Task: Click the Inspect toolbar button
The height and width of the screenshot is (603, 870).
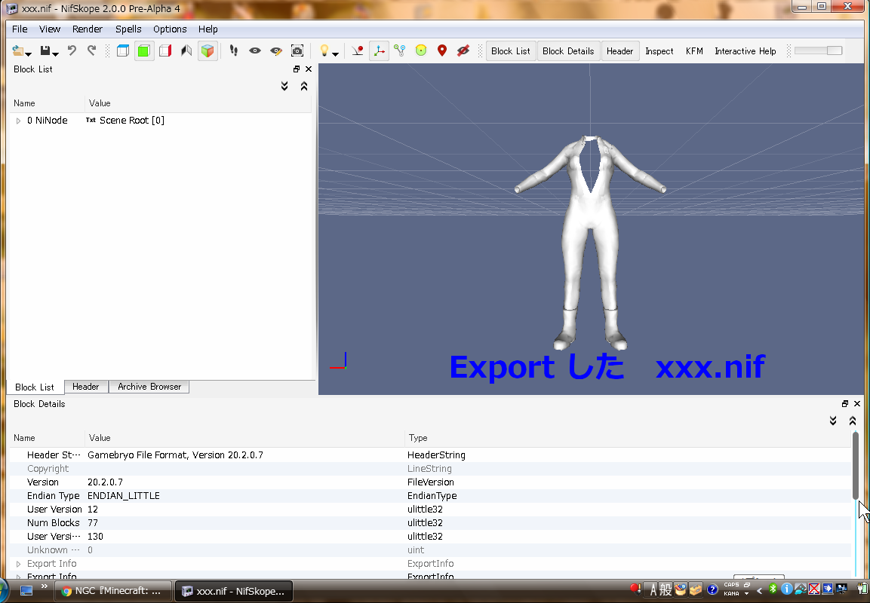Action: pyautogui.click(x=659, y=51)
